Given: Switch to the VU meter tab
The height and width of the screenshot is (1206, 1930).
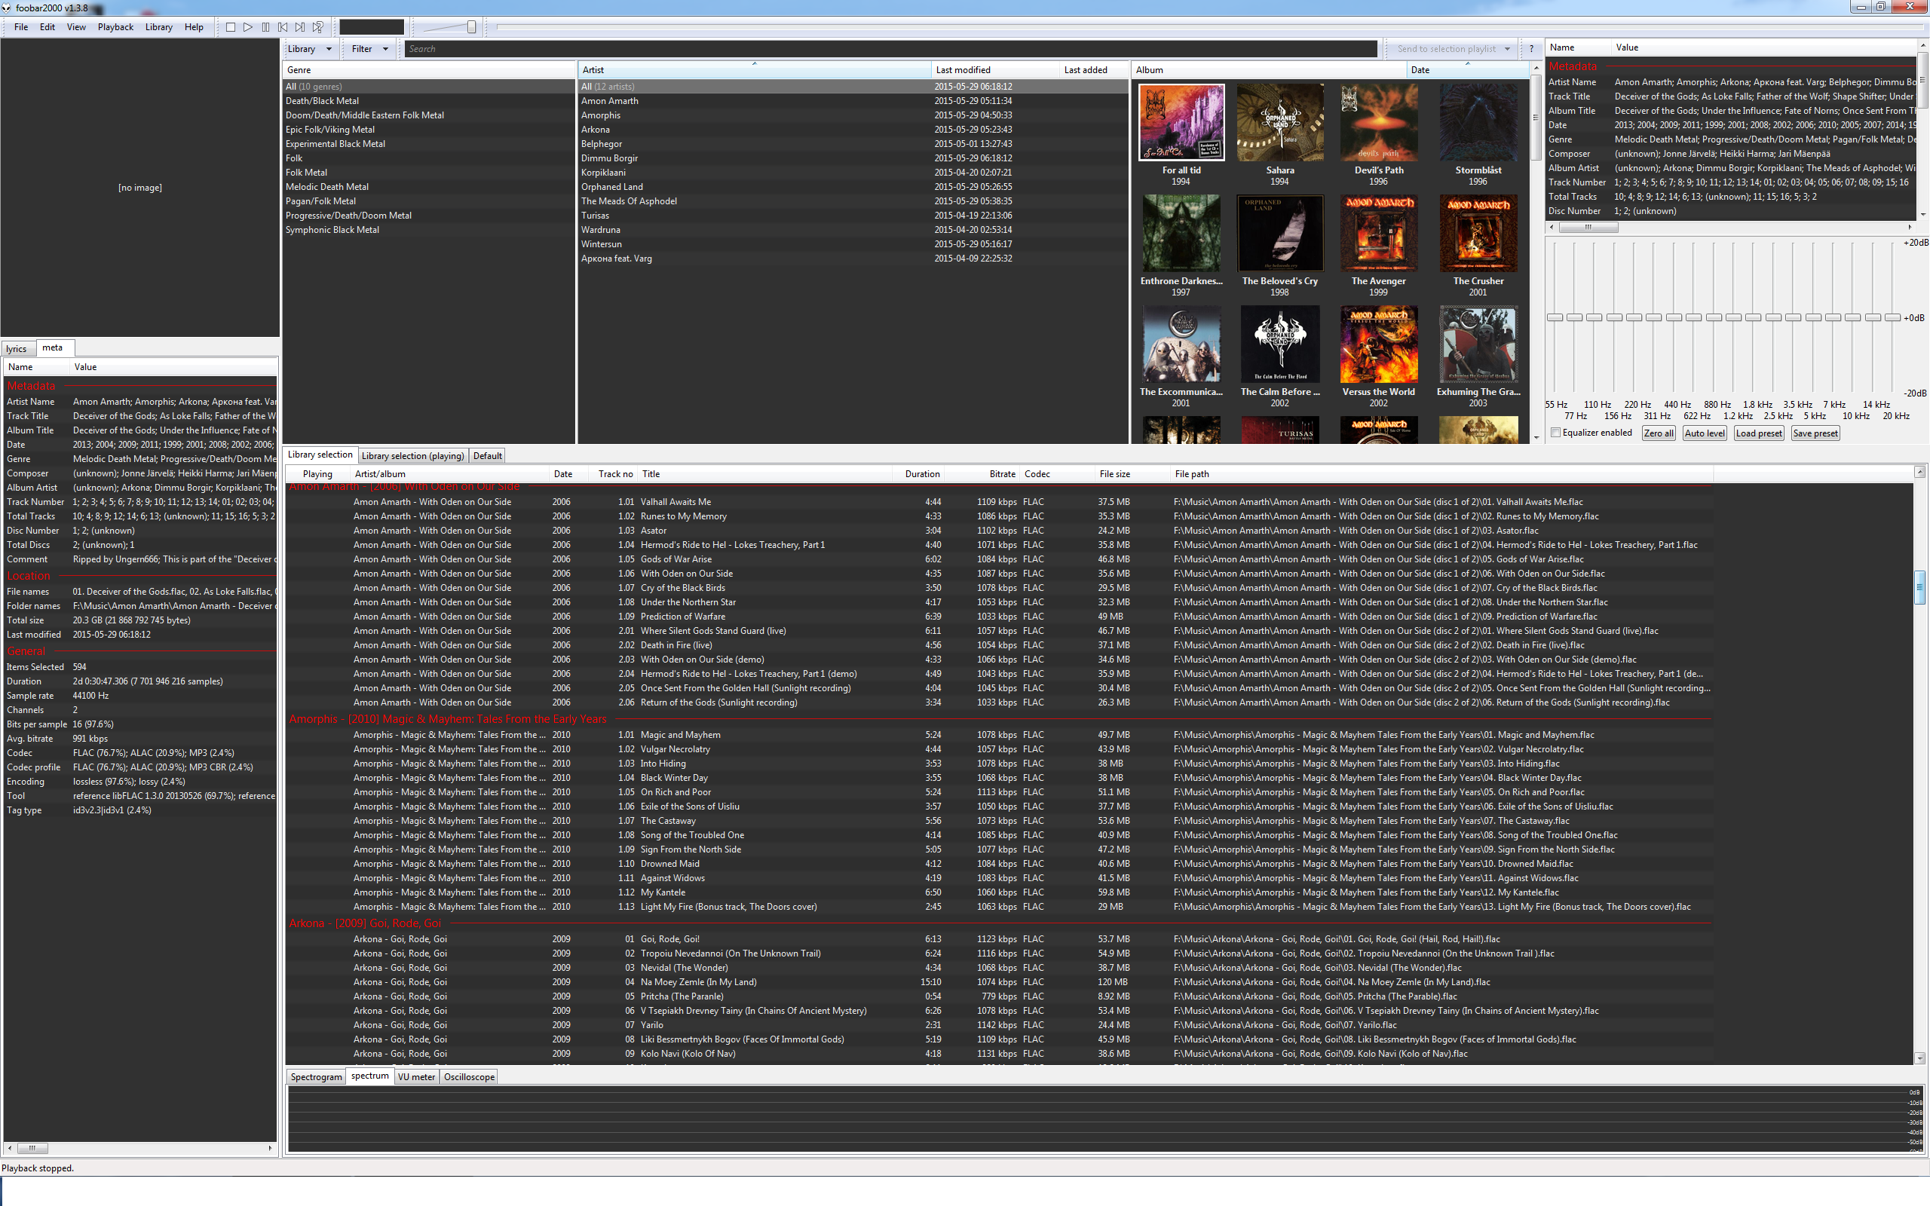Looking at the screenshot, I should [x=416, y=1077].
